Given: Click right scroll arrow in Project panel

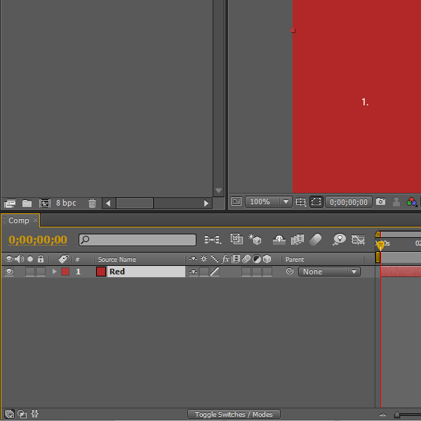Looking at the screenshot, I should click(x=206, y=203).
